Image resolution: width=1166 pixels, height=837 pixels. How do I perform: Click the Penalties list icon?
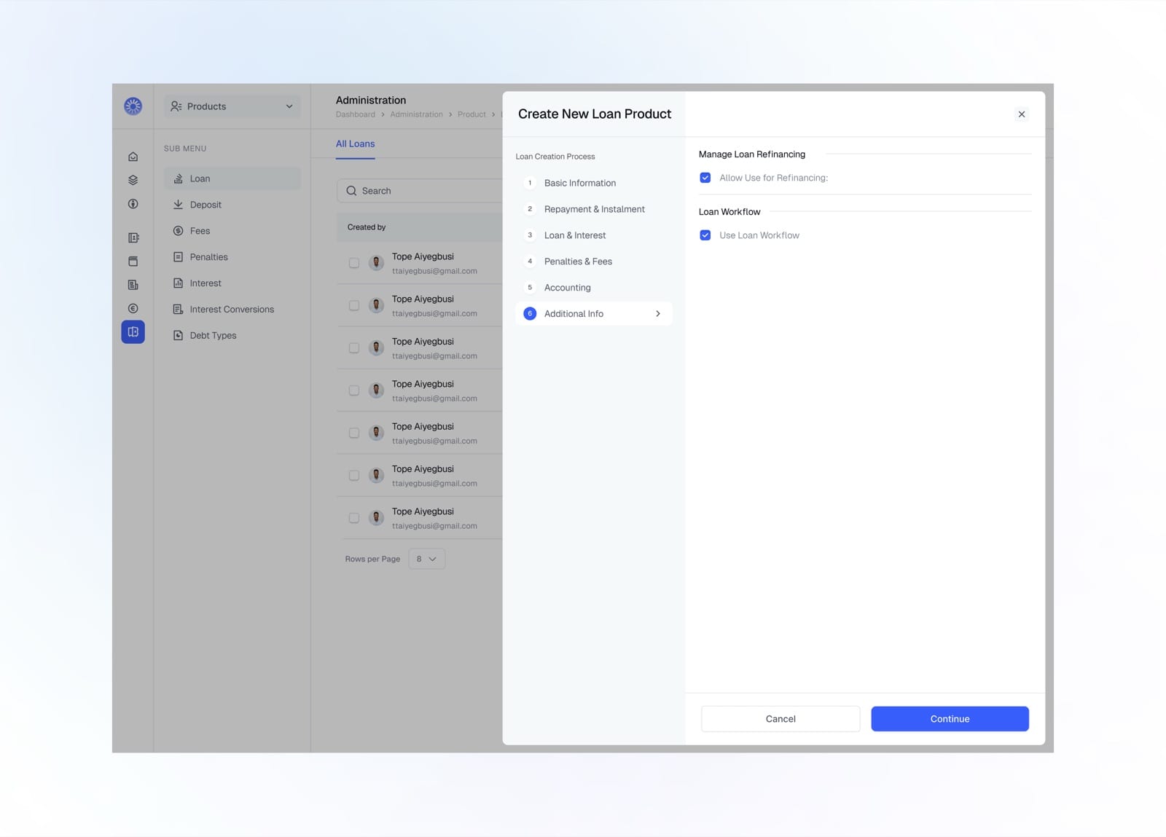[178, 257]
